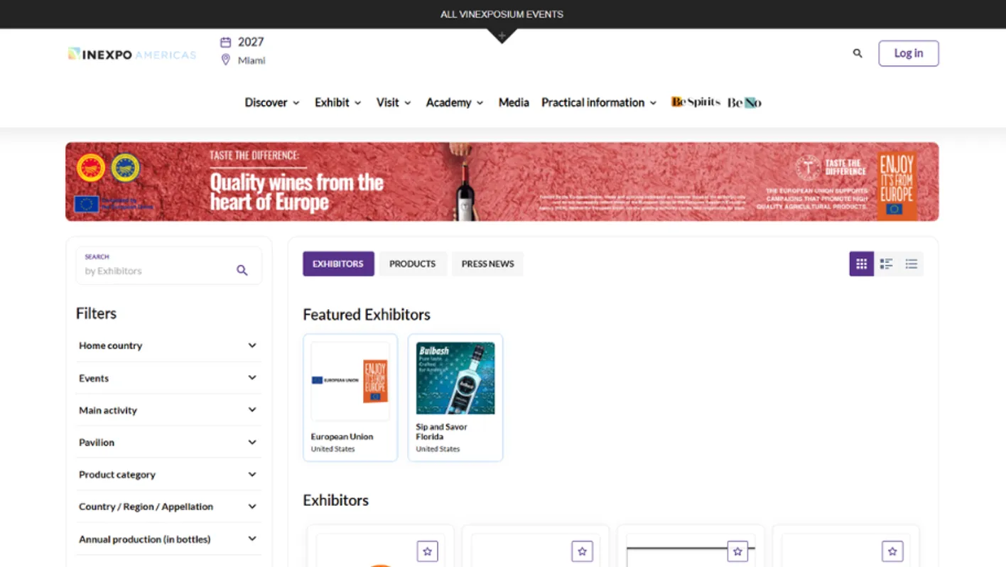Open the Visit dropdown menu

394,102
